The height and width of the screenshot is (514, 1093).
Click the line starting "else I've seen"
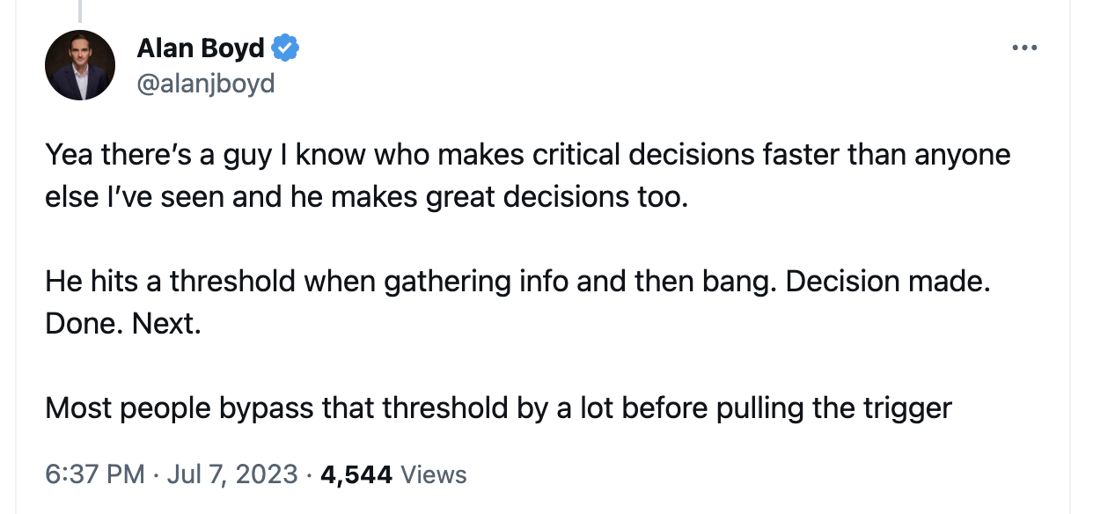(365, 197)
